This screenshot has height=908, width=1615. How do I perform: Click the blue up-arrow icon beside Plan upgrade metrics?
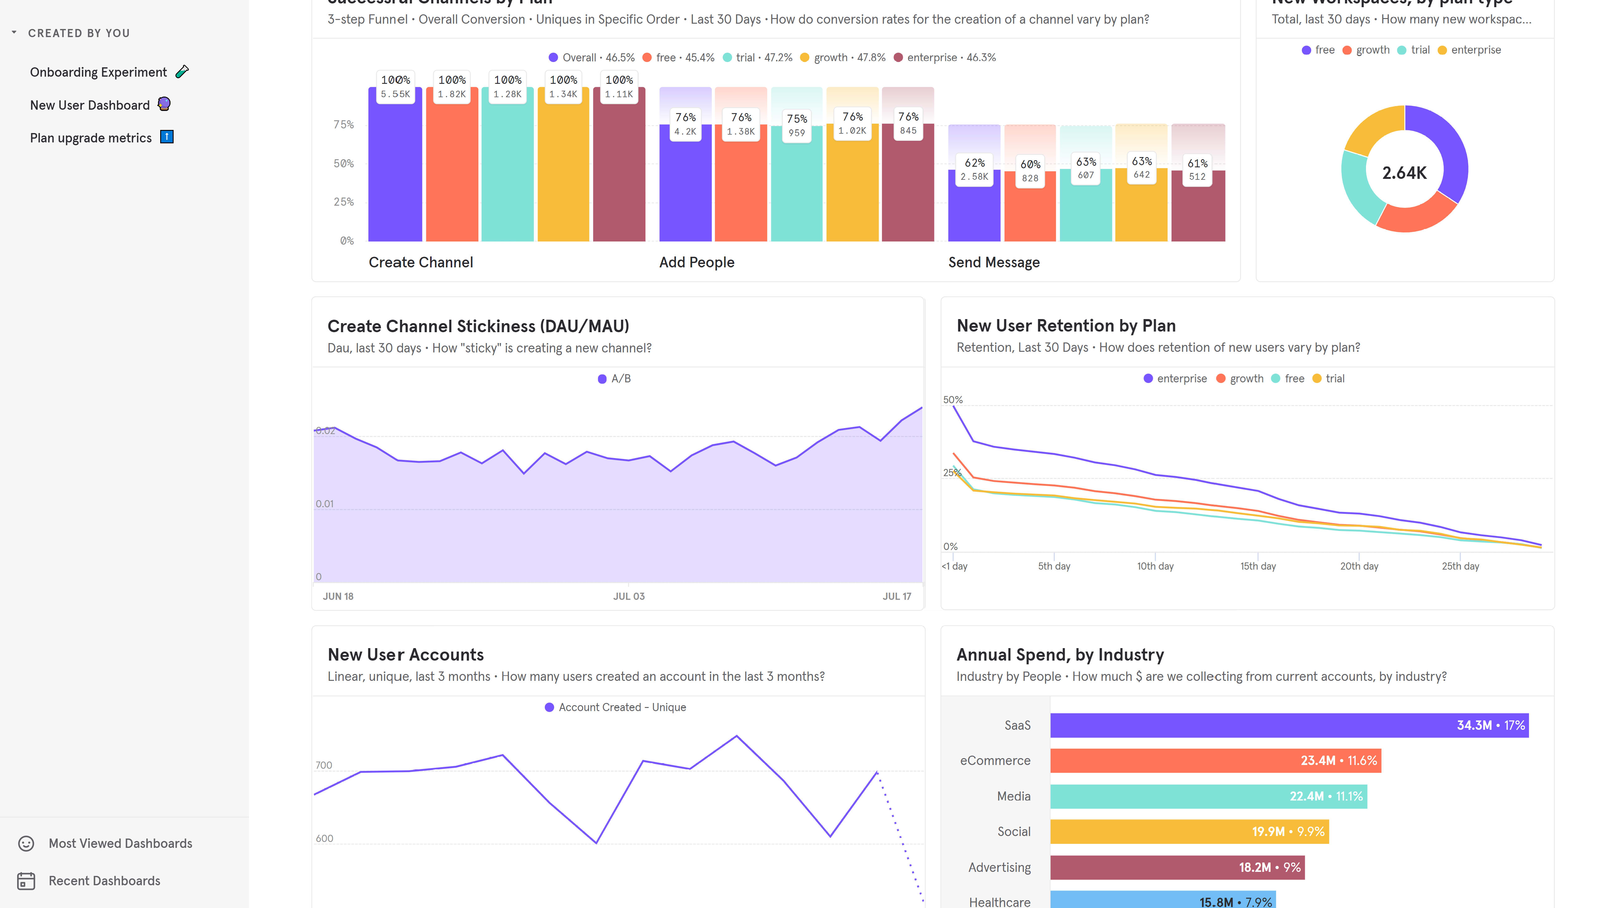point(167,136)
